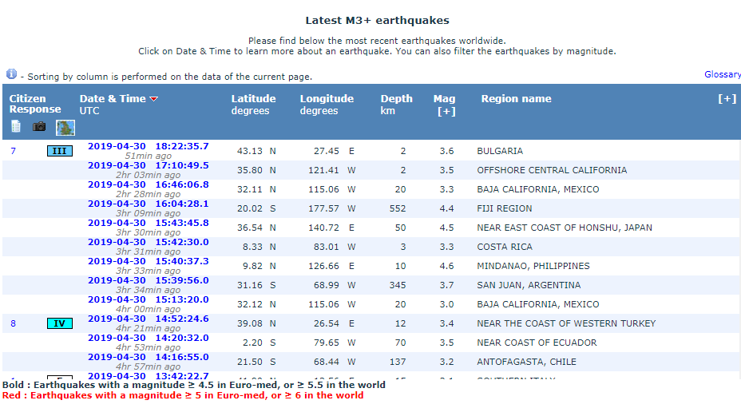Click the intensity IV badge for Turkey
The image size is (741, 412).
tap(60, 323)
